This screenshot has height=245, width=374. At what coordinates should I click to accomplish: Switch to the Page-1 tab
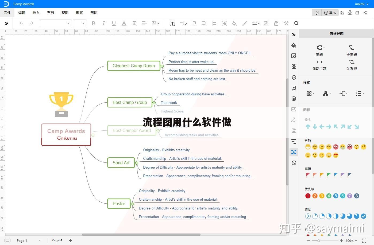57,240
